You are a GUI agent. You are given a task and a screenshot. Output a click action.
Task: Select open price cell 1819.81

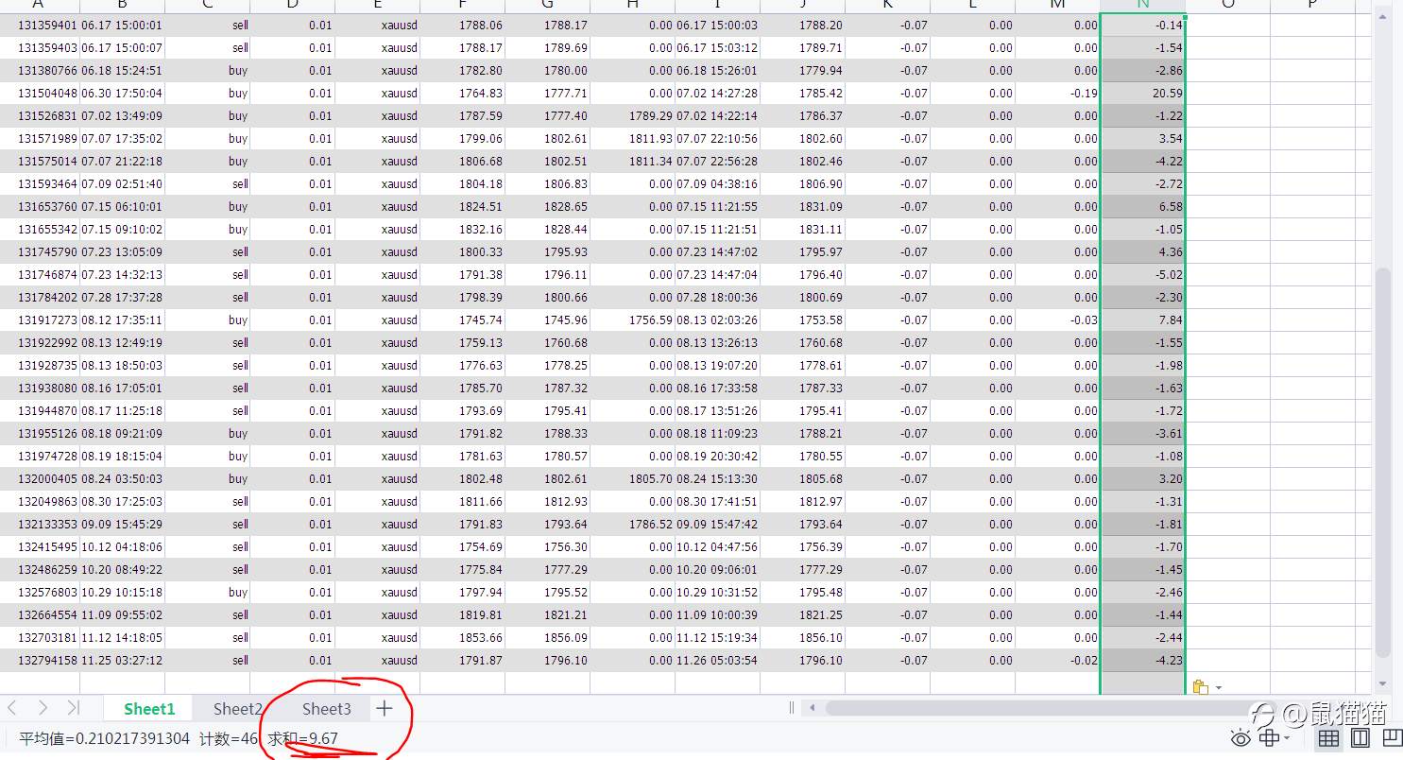coord(462,615)
